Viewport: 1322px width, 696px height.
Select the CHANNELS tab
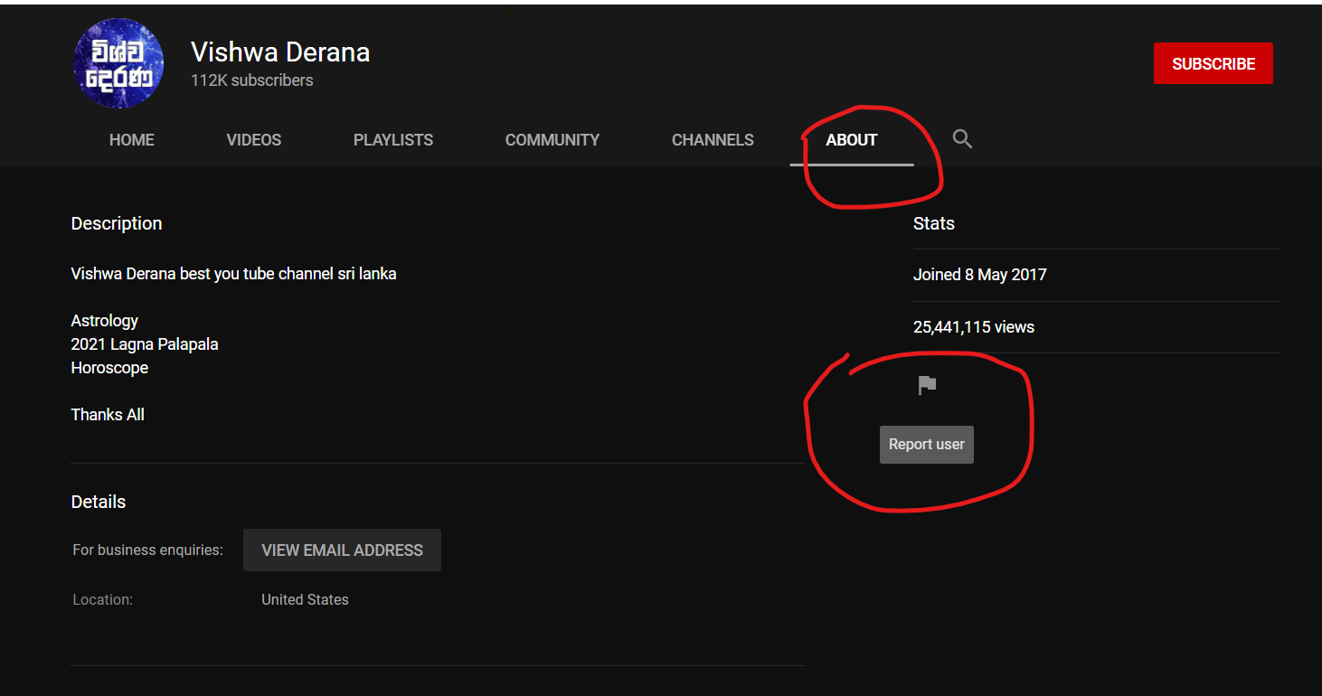713,140
